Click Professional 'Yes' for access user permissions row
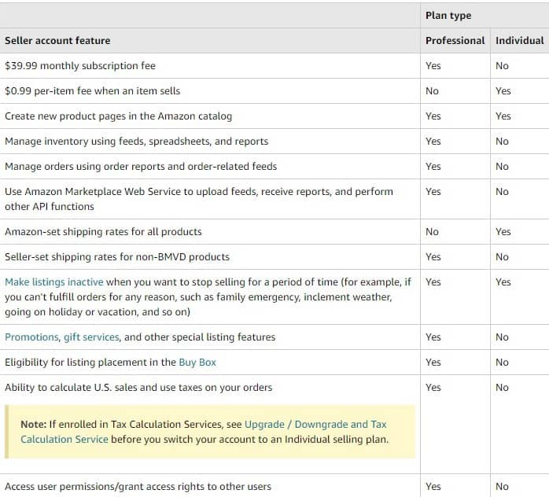The width and height of the screenshot is (549, 497). tap(433, 487)
